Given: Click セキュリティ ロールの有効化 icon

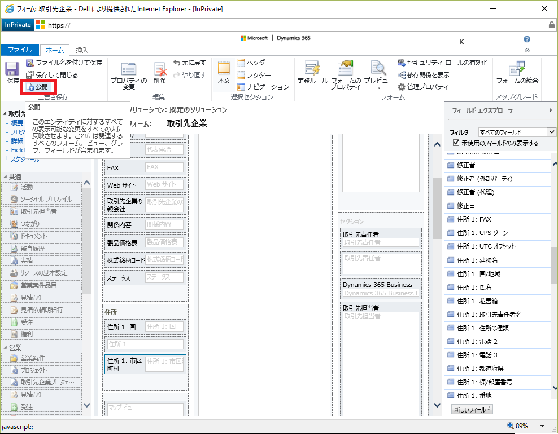Looking at the screenshot, I should [402, 63].
